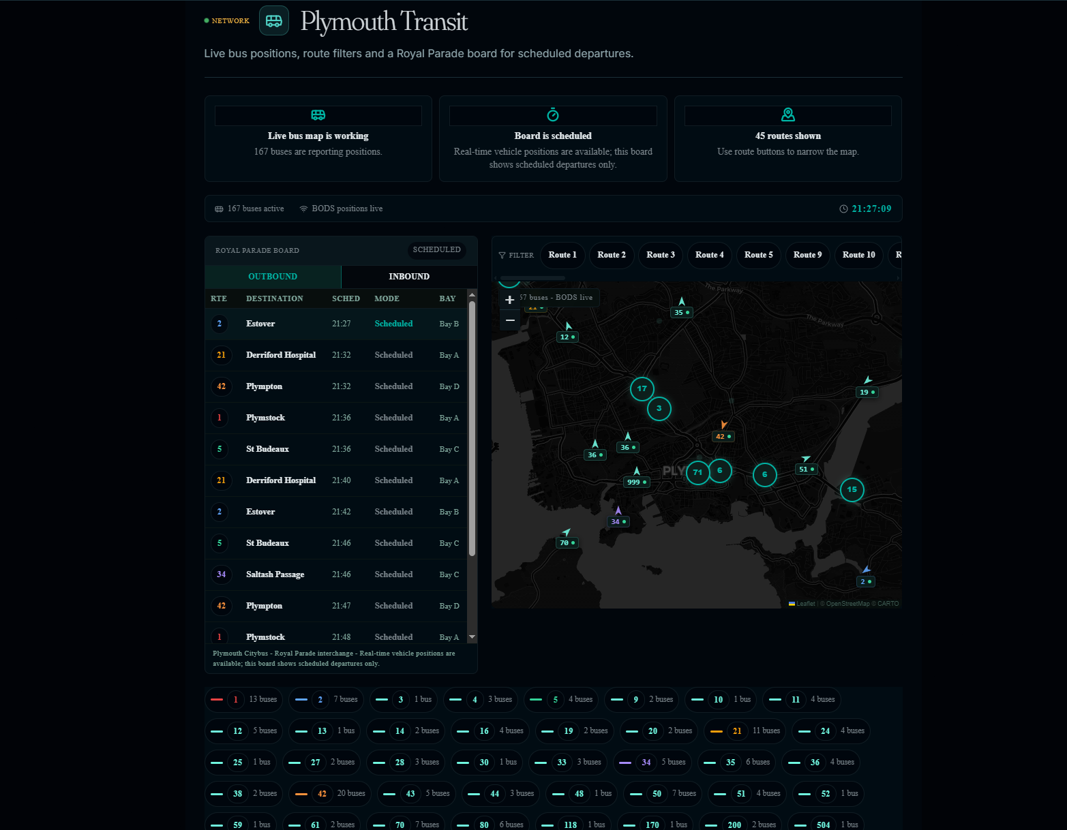Select the orange route 42 bus marker on the map
The height and width of the screenshot is (830, 1067).
pos(723,436)
